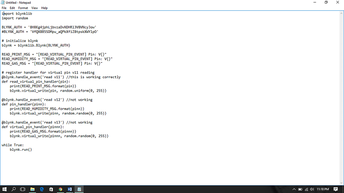This screenshot has width=344, height=193.
Task: Click '# register handler for virtual pin' comment
Action: pyautogui.click(x=48, y=73)
